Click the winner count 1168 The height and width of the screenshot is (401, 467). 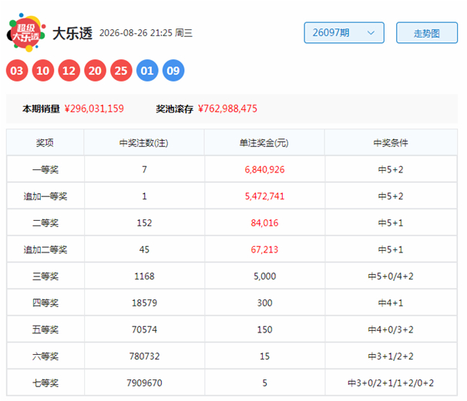click(144, 276)
